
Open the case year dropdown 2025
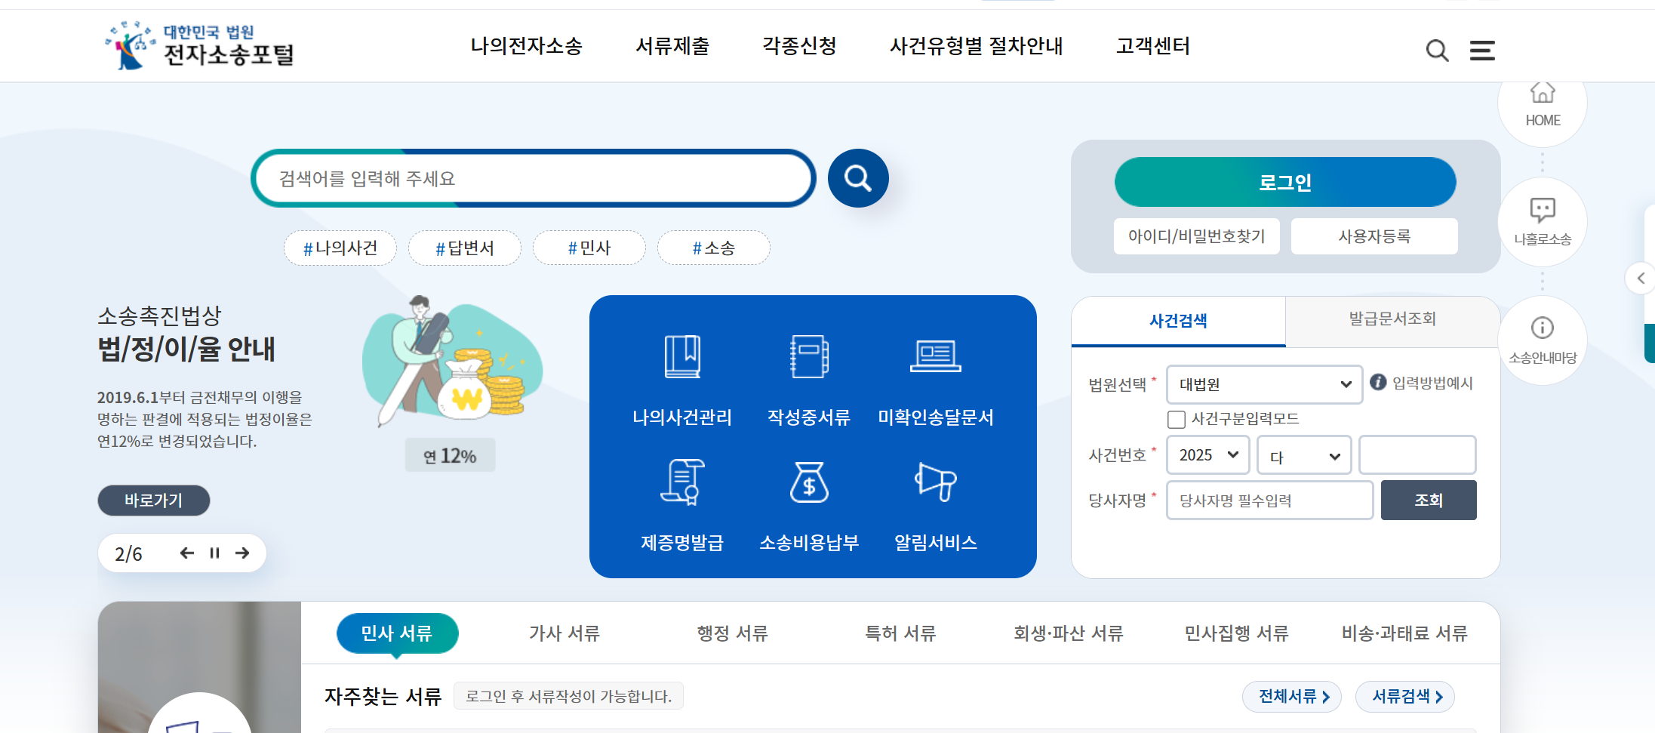(1208, 455)
